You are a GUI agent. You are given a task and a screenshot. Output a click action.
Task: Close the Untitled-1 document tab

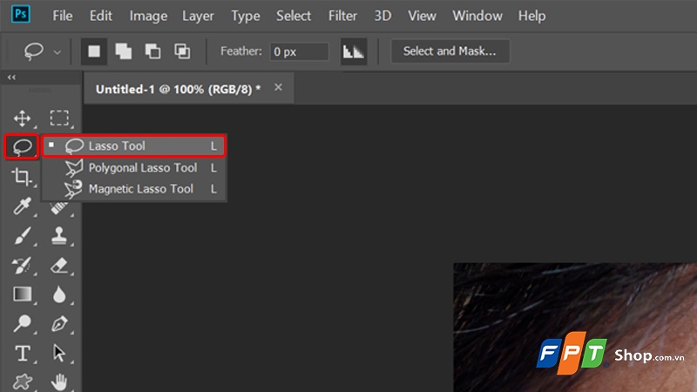pos(278,88)
